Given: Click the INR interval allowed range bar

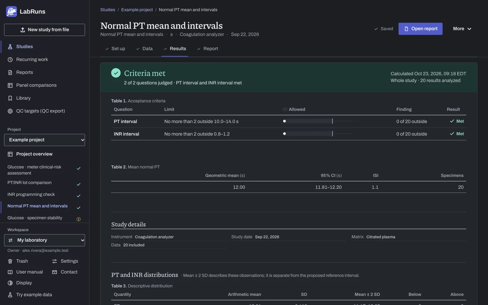Looking at the screenshot, I should 318,134.
